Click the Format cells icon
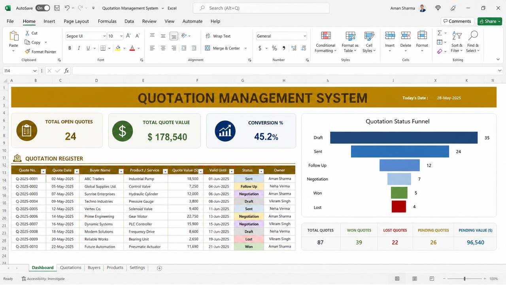The height and width of the screenshot is (285, 506). pos(422,36)
